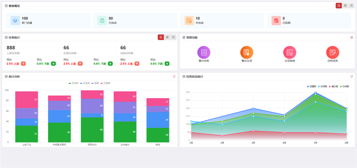Click refresh icon in 任务状态统计 panel

coord(352,76)
